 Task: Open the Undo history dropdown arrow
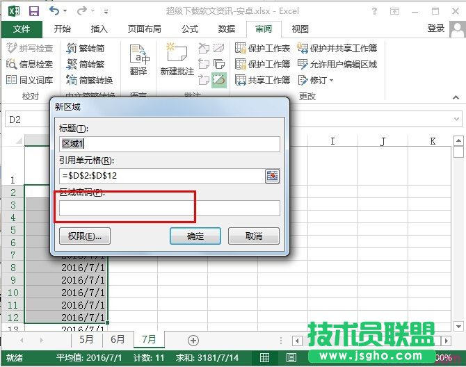click(67, 11)
